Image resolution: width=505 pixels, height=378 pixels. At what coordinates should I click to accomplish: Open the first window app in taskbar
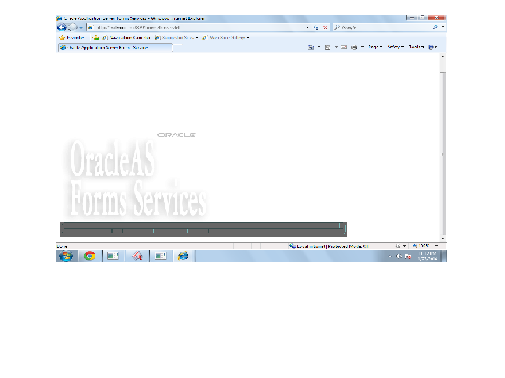113,256
